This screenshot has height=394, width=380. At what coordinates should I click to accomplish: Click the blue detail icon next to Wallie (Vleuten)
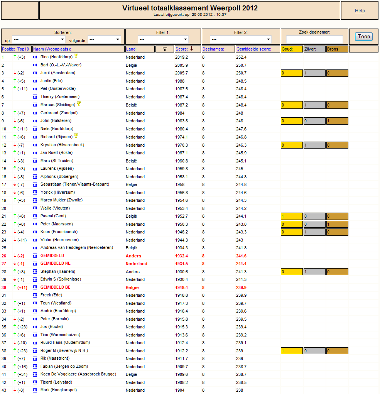[35, 208]
